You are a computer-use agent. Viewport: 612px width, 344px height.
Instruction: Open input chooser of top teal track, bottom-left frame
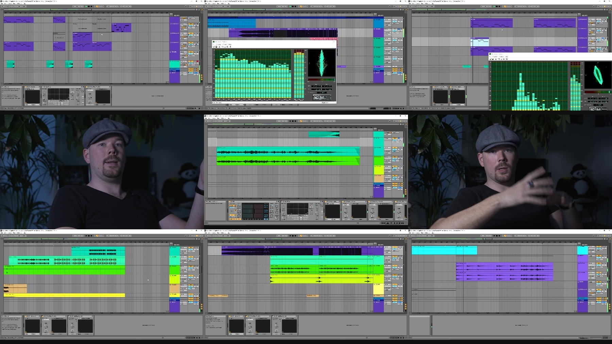pyautogui.click(x=184, y=247)
